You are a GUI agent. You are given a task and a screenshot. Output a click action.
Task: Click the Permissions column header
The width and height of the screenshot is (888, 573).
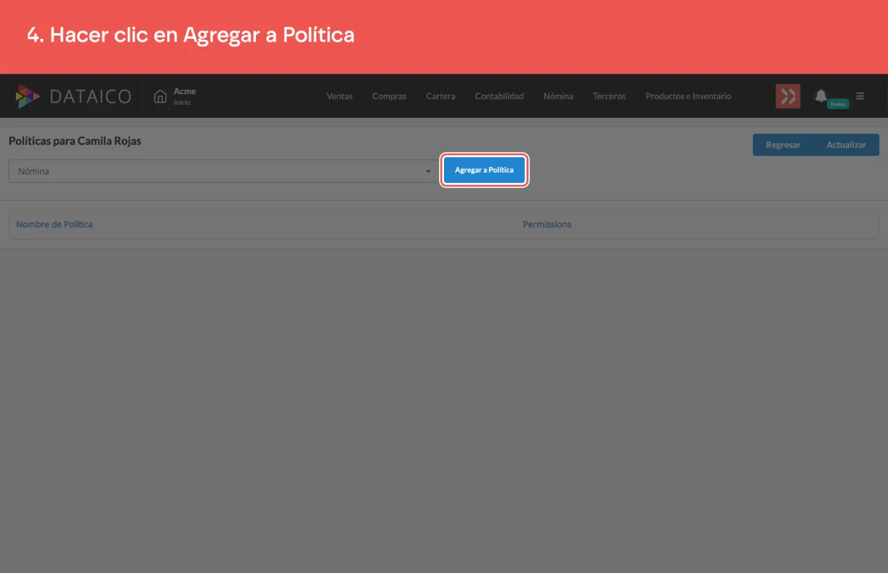(547, 224)
